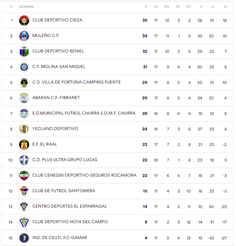This screenshot has width=236, height=246.
Task: Open the C.D. Villa de Fortuna-Camping Fuente link
Action: pyautogui.click(x=76, y=82)
